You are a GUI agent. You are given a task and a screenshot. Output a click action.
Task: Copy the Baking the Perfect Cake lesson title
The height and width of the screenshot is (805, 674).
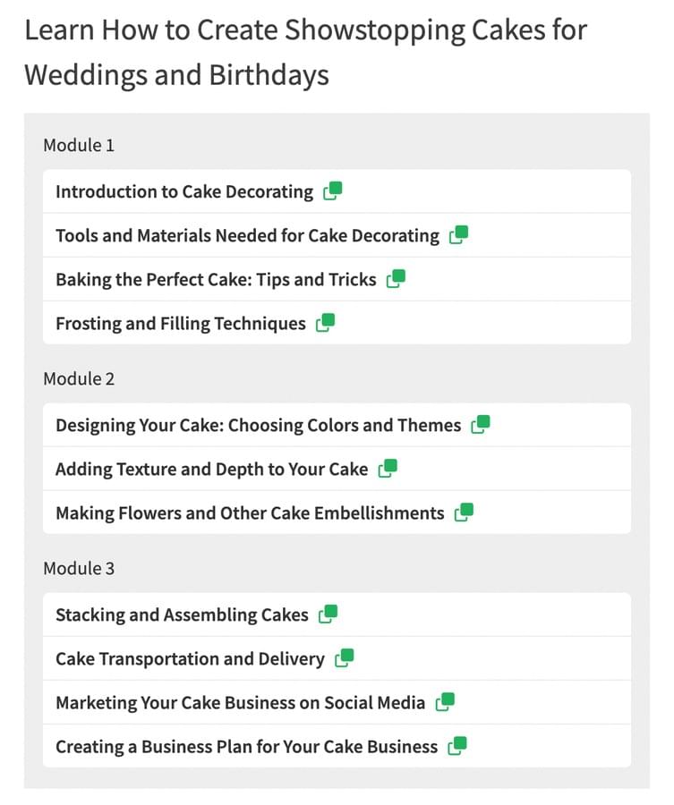click(x=396, y=279)
